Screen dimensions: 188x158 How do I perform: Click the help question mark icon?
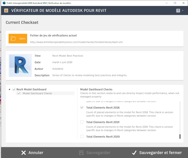point(178,11)
